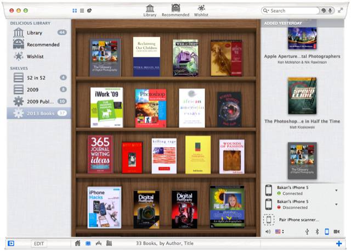The width and height of the screenshot is (351, 251).
Task: Click the home icon in bottom bar
Action: [77, 243]
